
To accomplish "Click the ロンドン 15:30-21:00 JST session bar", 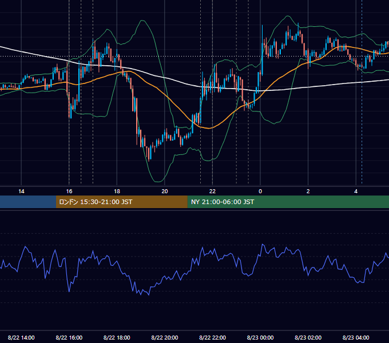I will pos(121,202).
